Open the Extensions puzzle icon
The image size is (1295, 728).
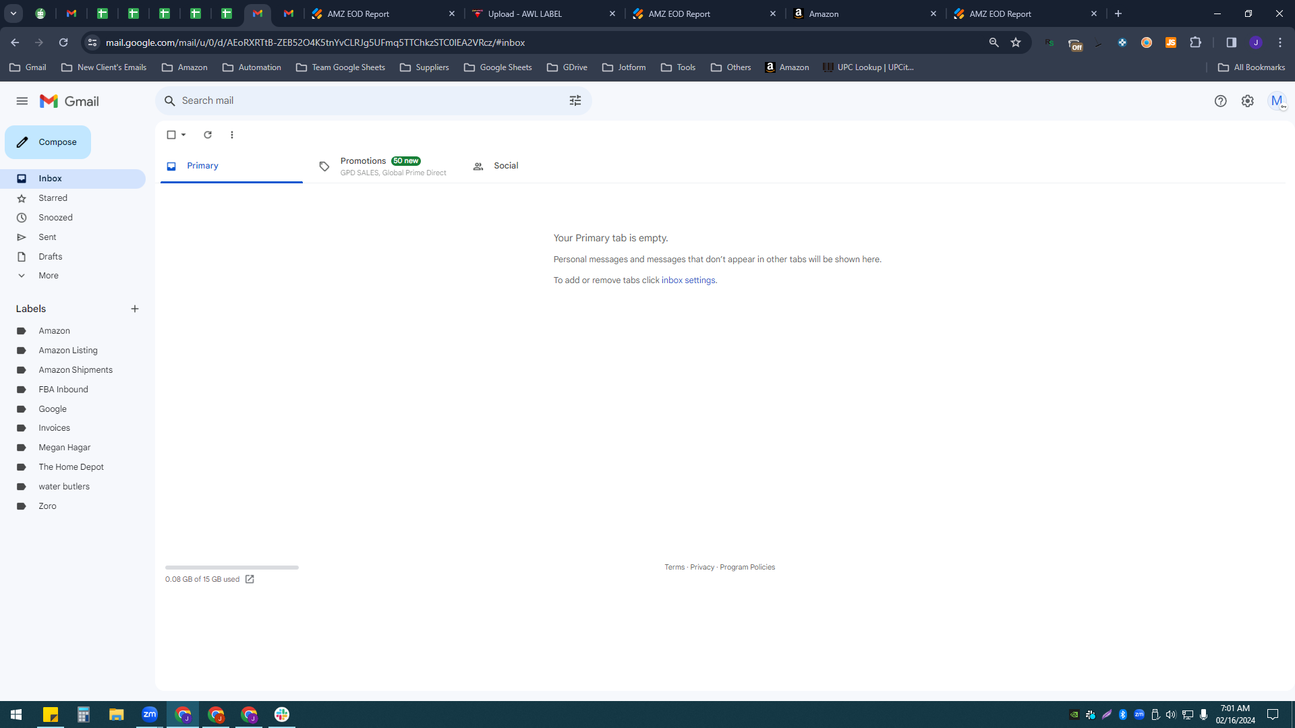pos(1196,42)
